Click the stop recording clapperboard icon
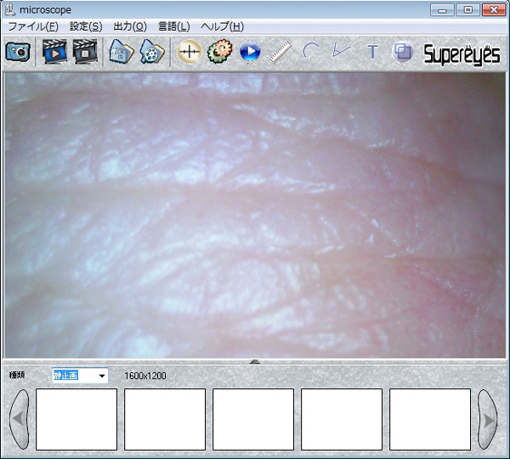The height and width of the screenshot is (459, 510). pos(85,53)
